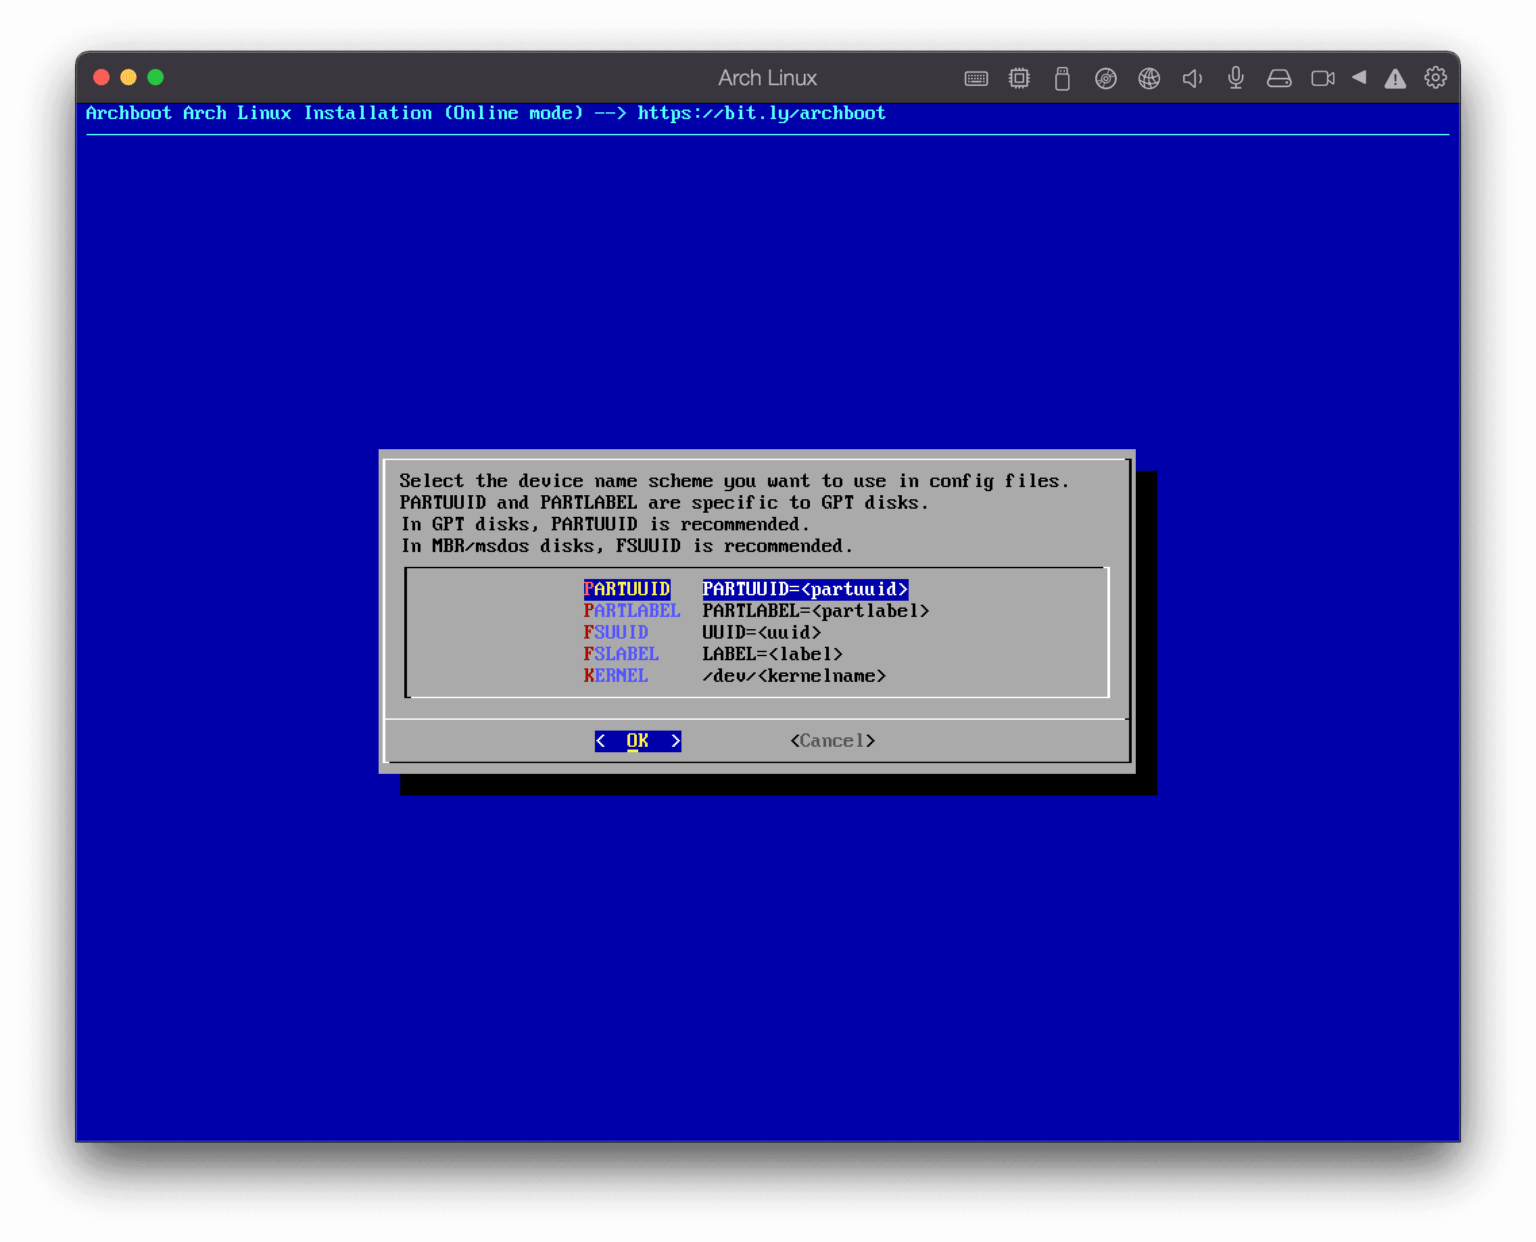Image resolution: width=1536 pixels, height=1242 pixels.
Task: Click the network globe icon
Action: tap(1149, 78)
